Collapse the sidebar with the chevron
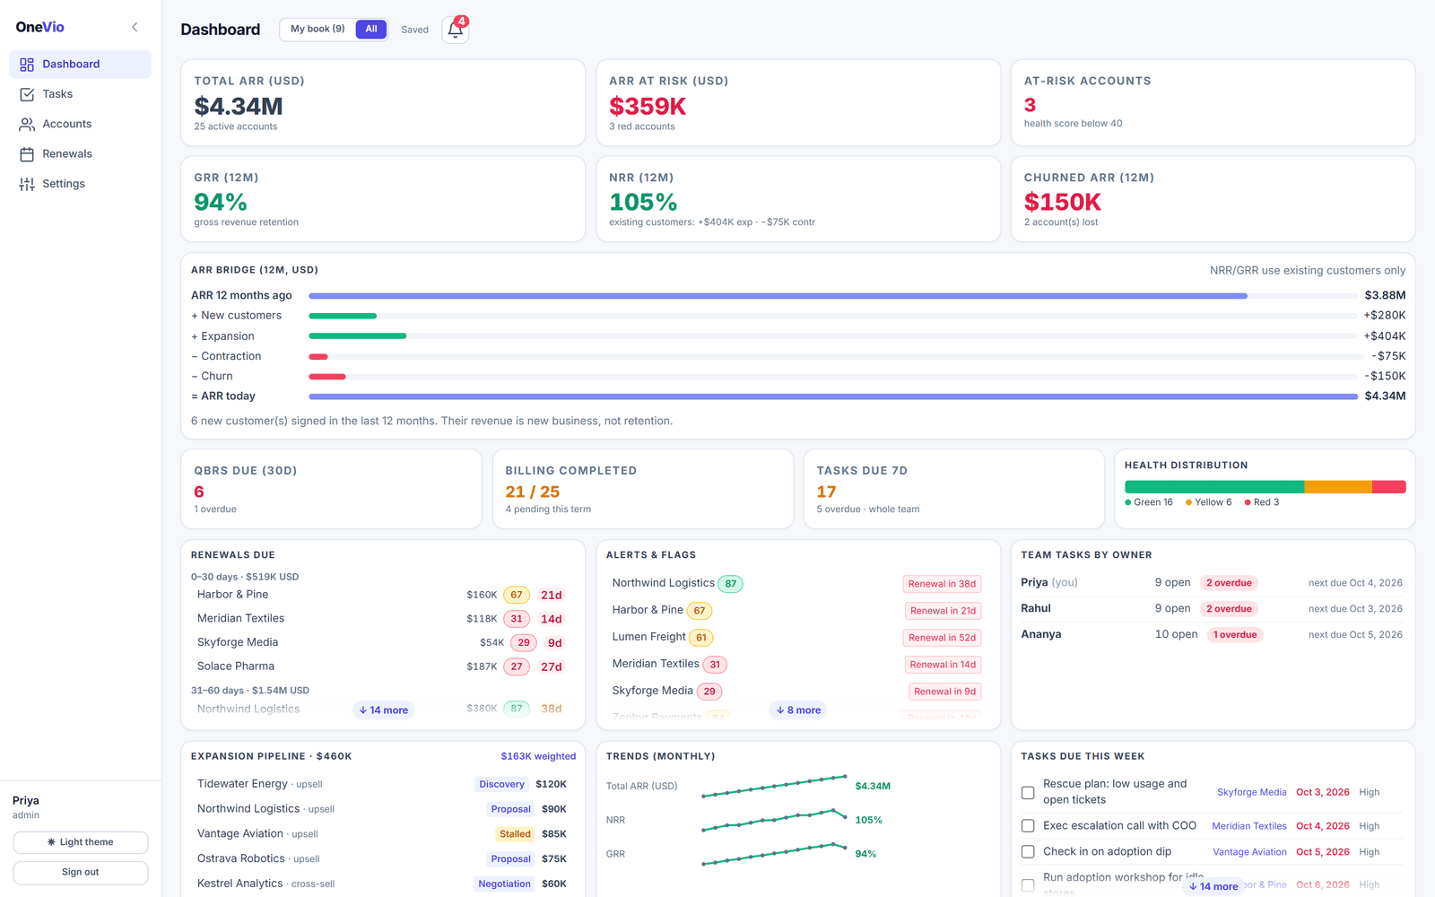The height and width of the screenshot is (897, 1435). click(135, 27)
